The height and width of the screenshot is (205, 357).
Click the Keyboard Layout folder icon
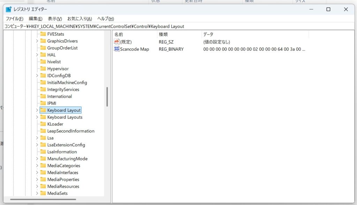pyautogui.click(x=43, y=110)
